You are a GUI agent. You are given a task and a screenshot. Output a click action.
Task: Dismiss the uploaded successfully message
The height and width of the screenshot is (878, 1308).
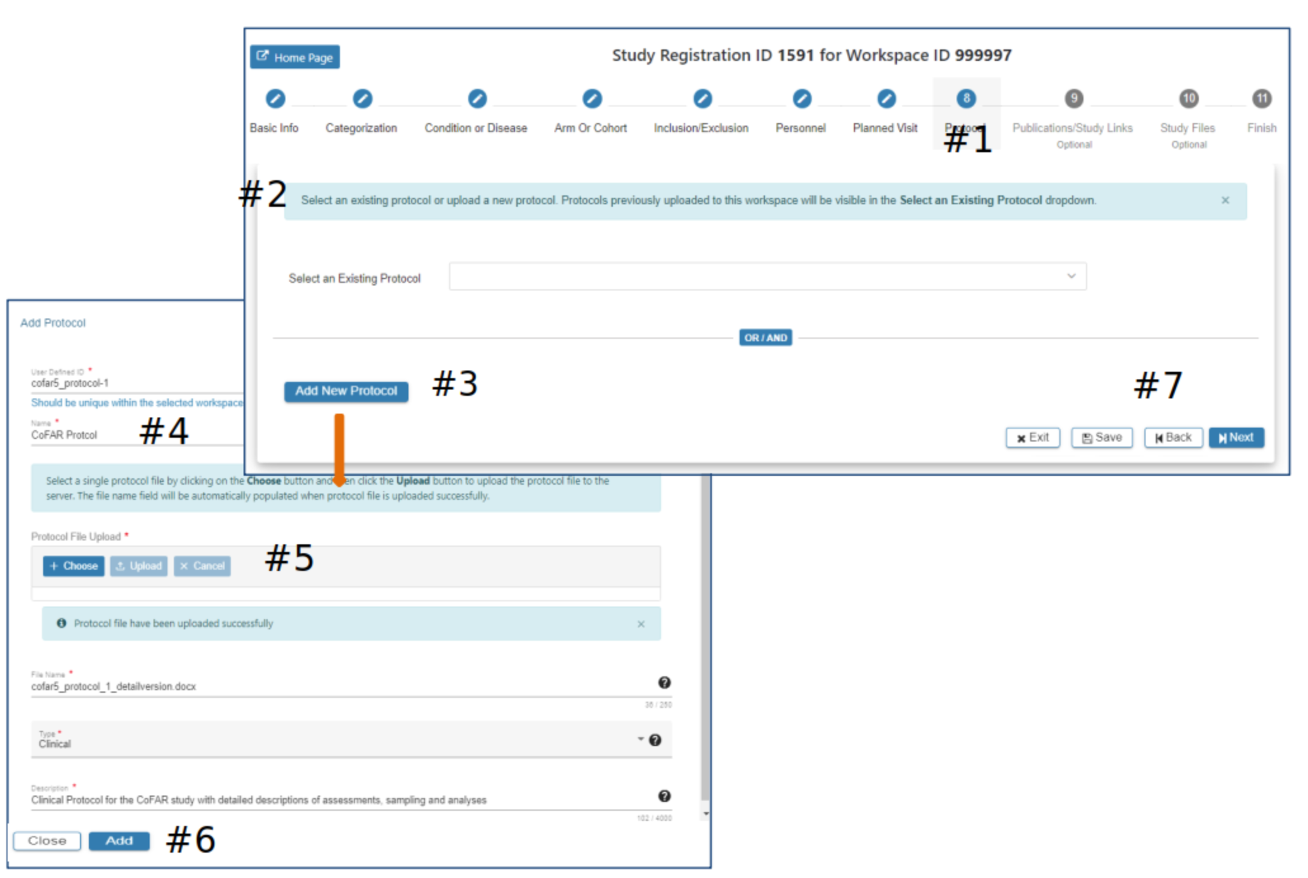[x=641, y=624]
